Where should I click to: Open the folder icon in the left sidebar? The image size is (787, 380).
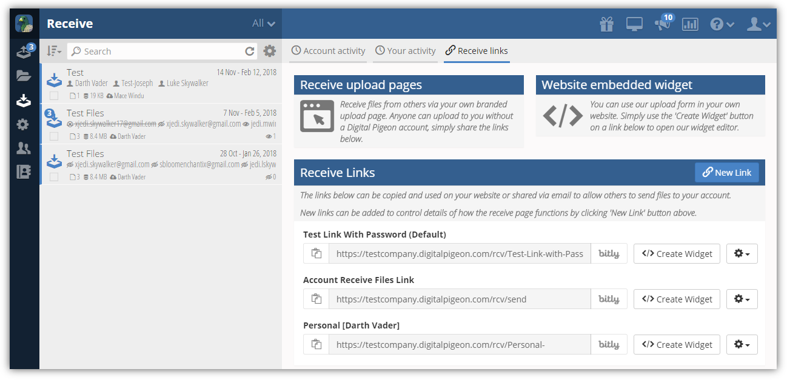click(x=24, y=76)
